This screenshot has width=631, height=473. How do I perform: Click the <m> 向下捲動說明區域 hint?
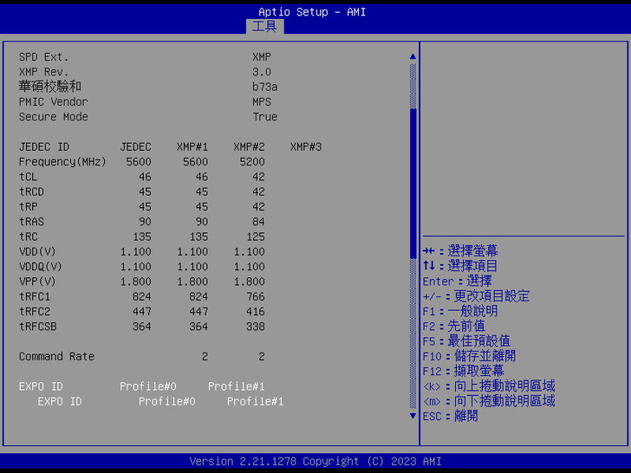coord(489,401)
